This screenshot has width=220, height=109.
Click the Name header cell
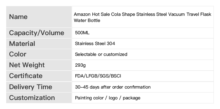(x=39, y=17)
